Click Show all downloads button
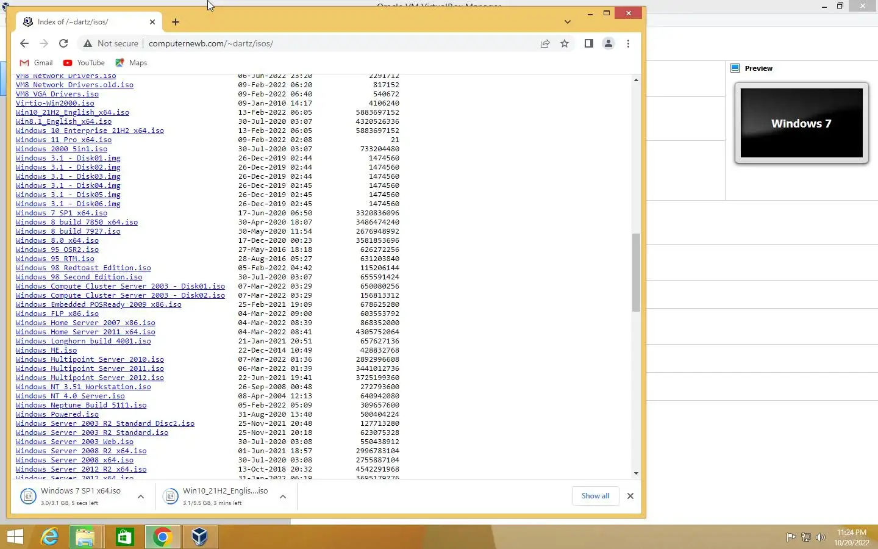 click(x=595, y=496)
